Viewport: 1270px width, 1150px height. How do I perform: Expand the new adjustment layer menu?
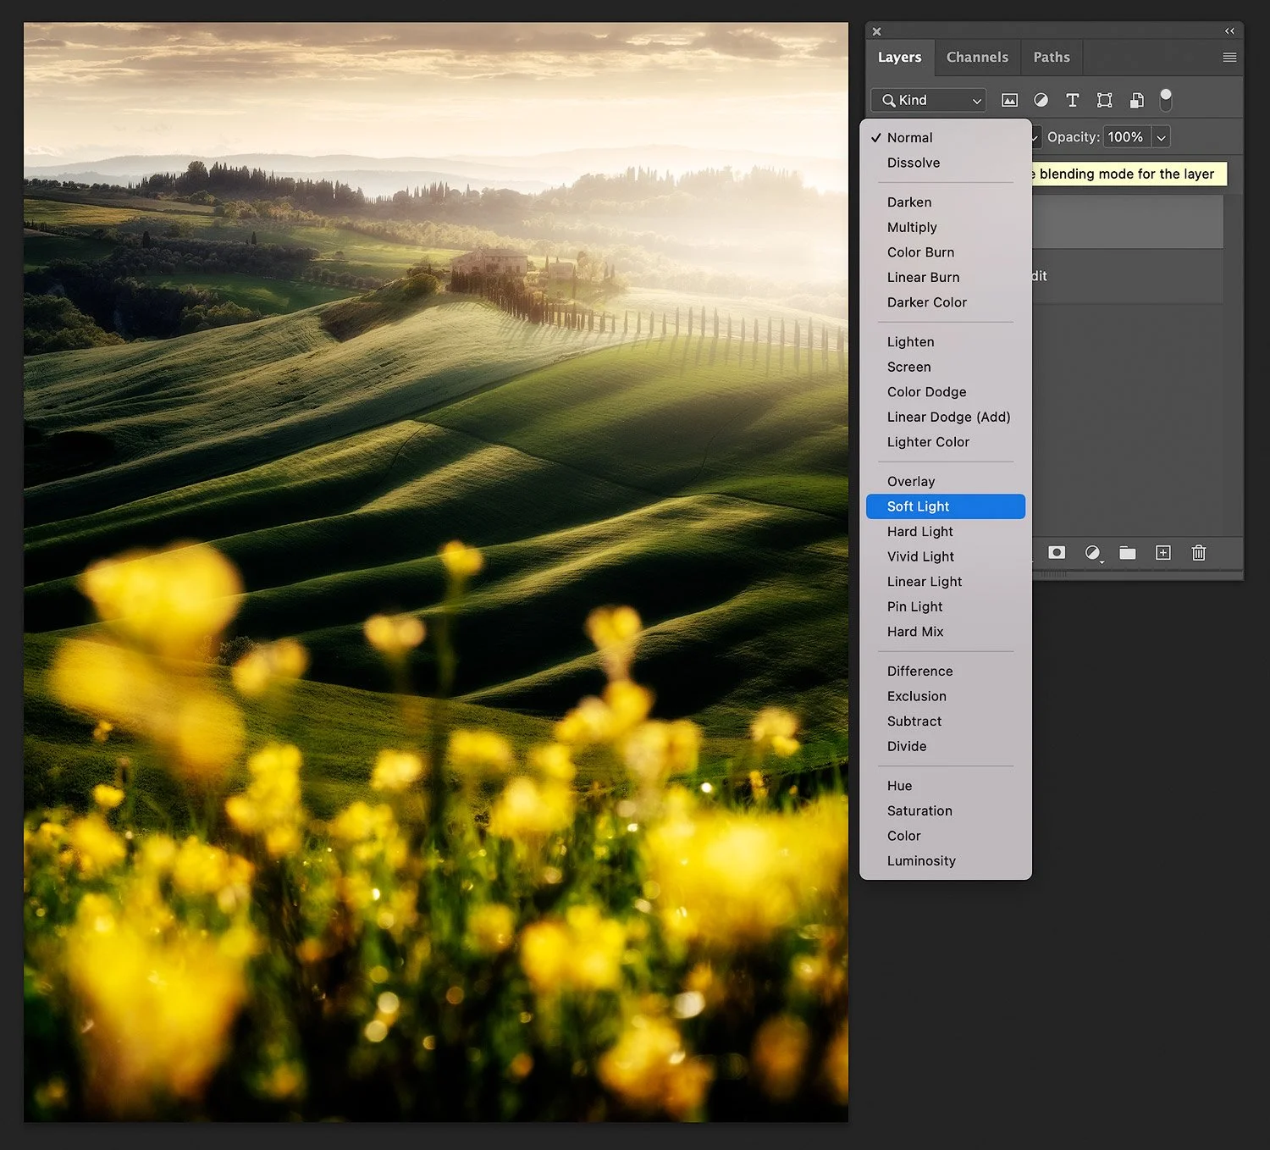coord(1093,553)
